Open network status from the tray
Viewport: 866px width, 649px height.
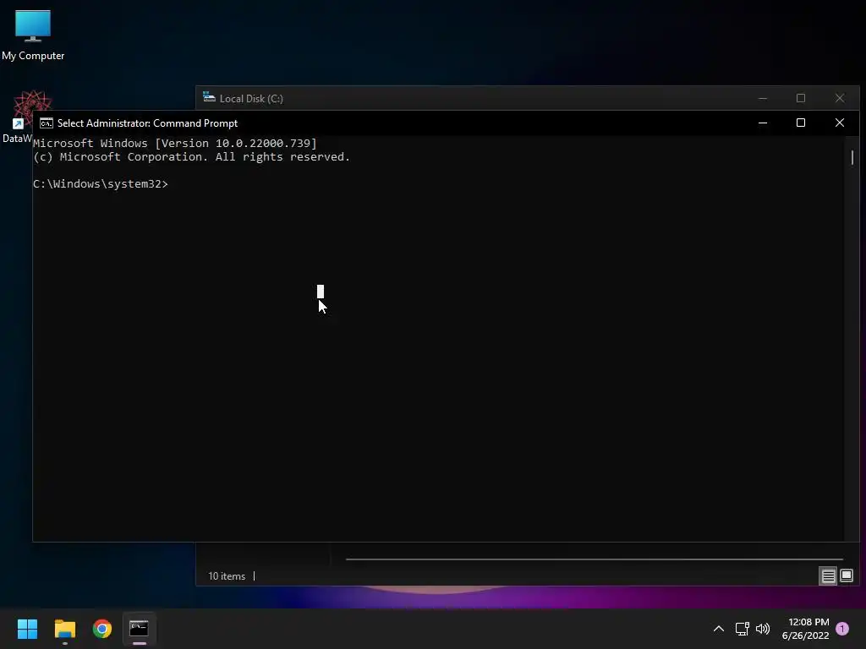(x=742, y=629)
